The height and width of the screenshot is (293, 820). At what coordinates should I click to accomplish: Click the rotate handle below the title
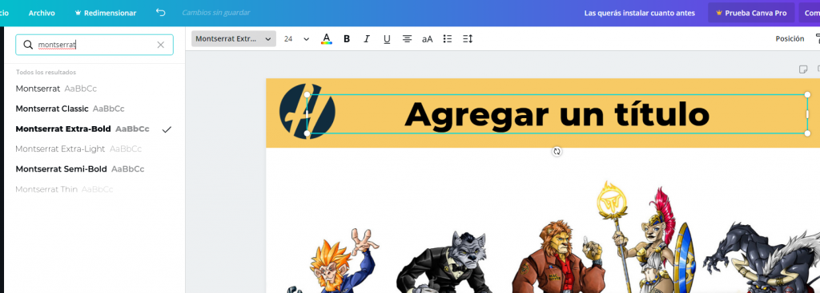click(557, 151)
